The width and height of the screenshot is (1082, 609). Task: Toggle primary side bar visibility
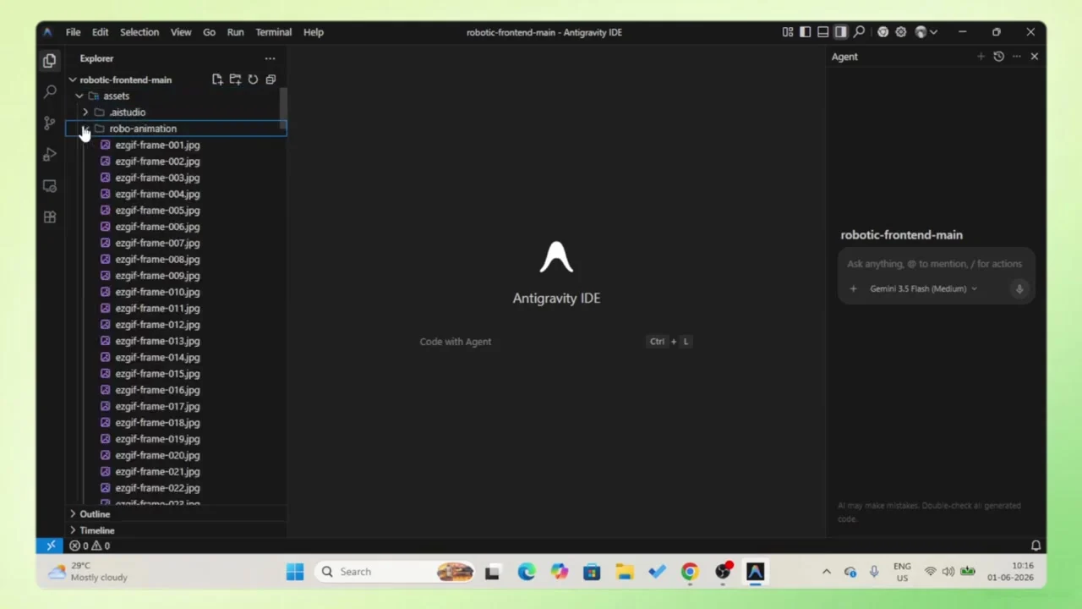(x=806, y=32)
